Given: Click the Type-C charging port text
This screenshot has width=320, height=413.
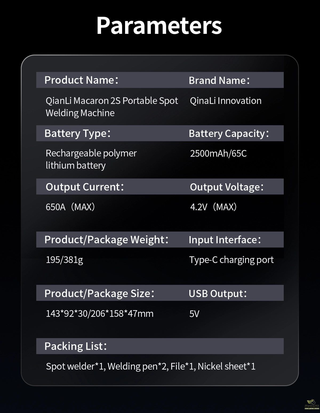Looking at the screenshot, I should 231,260.
